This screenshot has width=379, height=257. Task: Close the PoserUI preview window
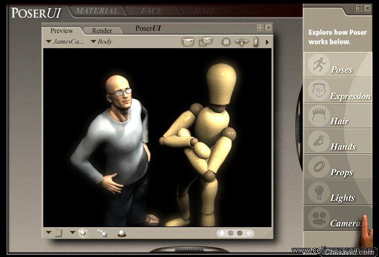pyautogui.click(x=269, y=27)
